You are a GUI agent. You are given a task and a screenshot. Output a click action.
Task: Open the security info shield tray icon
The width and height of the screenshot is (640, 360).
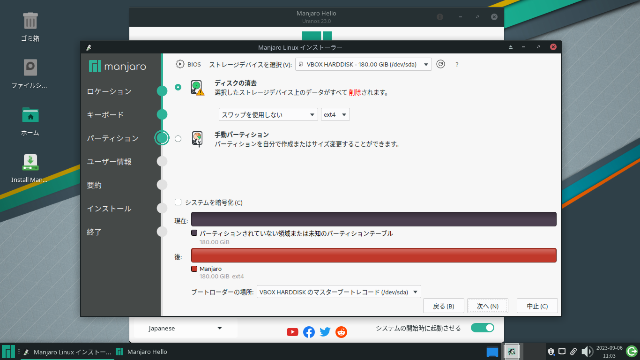(551, 352)
